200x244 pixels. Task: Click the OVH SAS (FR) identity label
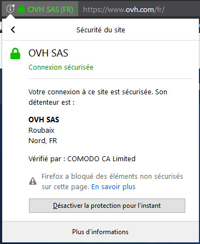(50, 9)
